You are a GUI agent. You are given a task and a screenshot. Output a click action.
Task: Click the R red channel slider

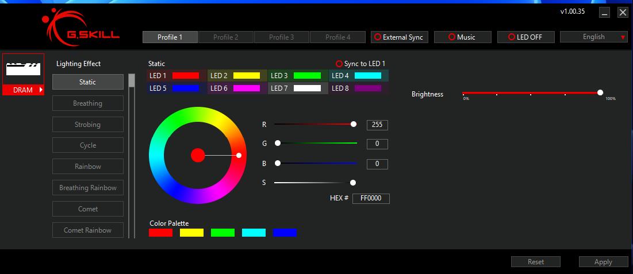click(315, 124)
